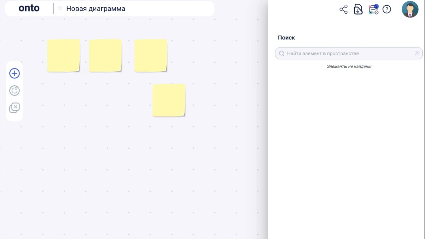This screenshot has height=239, width=425.
Task: Click the 'Элементы не найдены' message
Action: click(349, 66)
